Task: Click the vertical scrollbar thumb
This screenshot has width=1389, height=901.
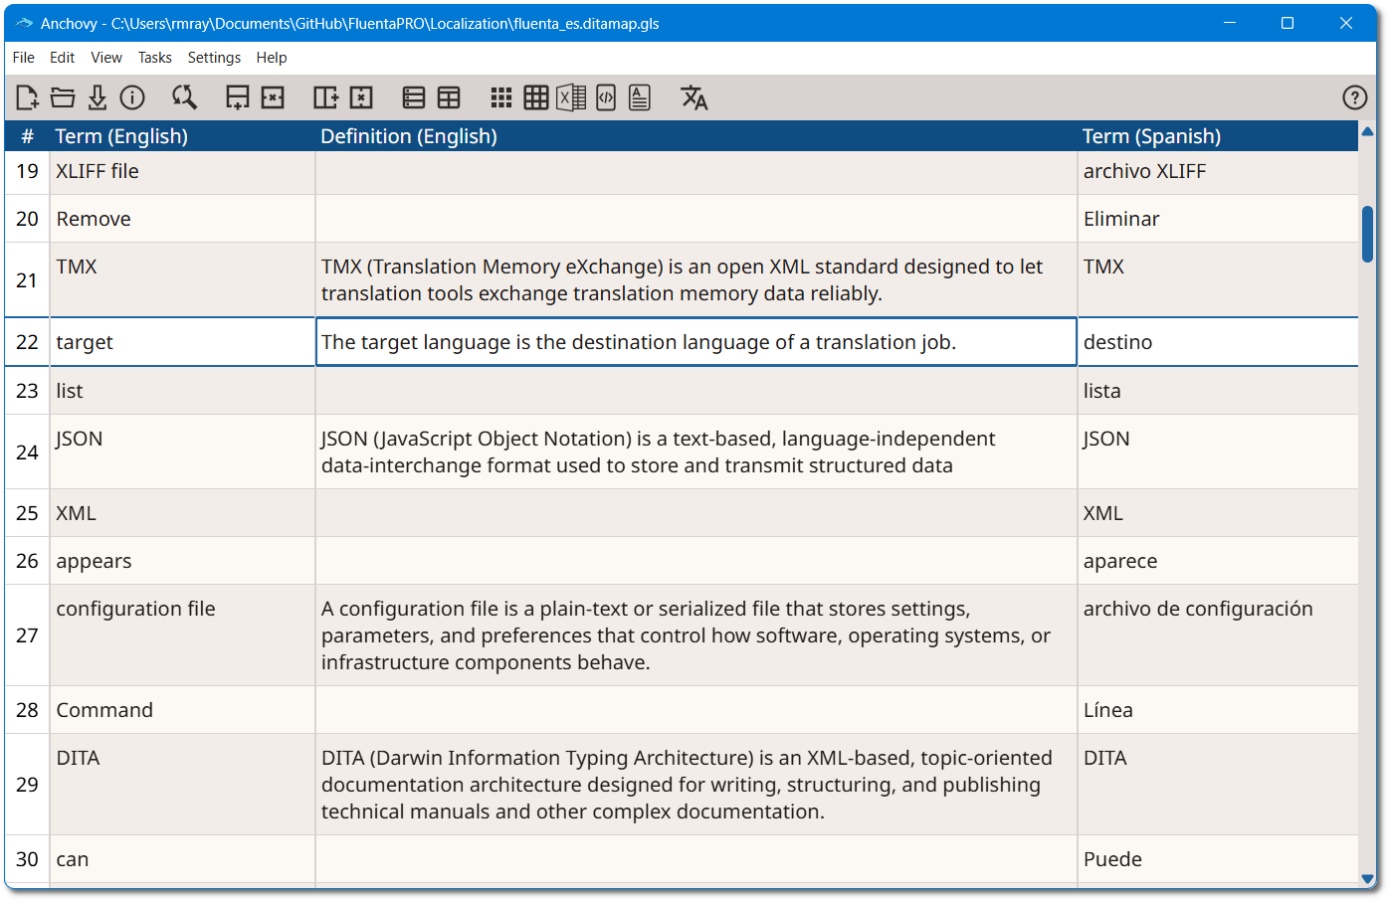Action: 1367,234
